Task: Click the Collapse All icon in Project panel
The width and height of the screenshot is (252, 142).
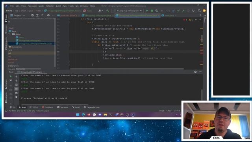Action: 42,15
